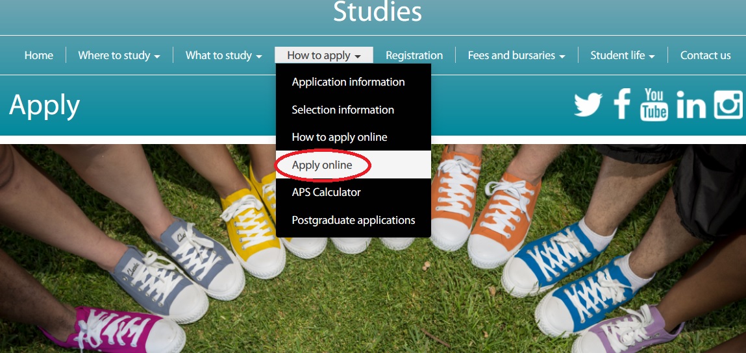Open the APS Calculator
Image resolution: width=746 pixels, height=353 pixels.
point(326,193)
